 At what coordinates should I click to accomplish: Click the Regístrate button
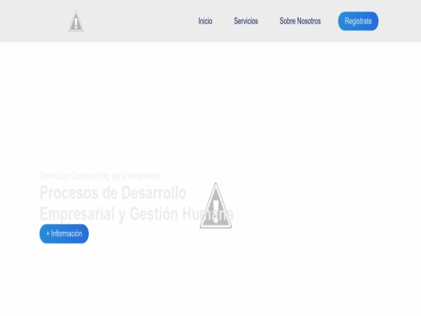[358, 21]
